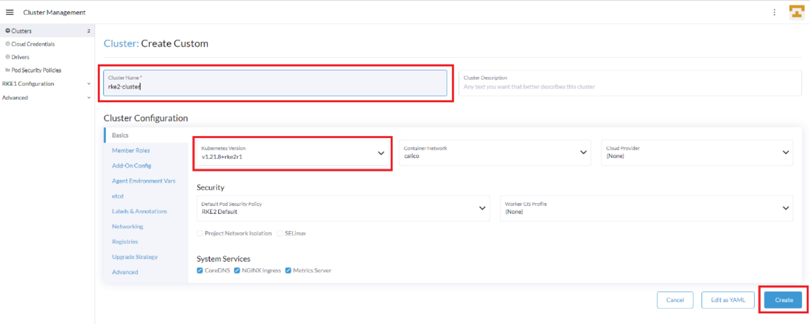Open Pod Security Policies in the sidebar
Viewport: 810px width, 324px height.
(x=46, y=70)
